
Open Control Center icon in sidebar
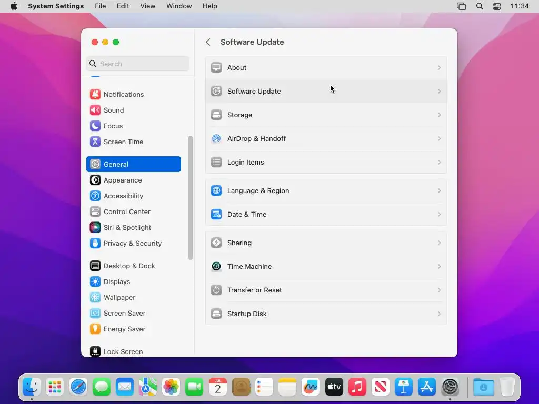[95, 211]
